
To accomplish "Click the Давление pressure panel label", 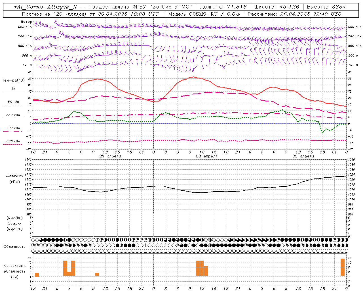I will click(15, 176).
